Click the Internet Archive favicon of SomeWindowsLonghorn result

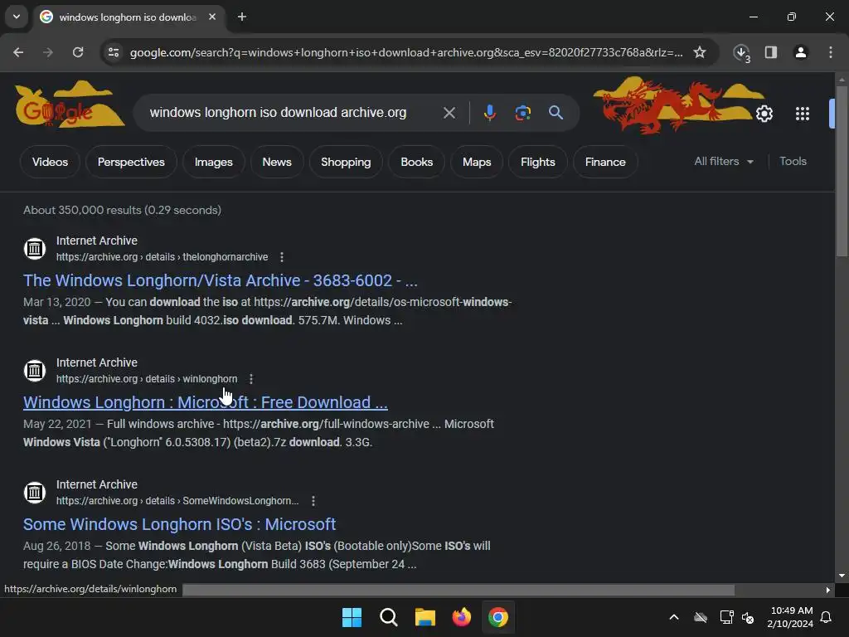[35, 493]
